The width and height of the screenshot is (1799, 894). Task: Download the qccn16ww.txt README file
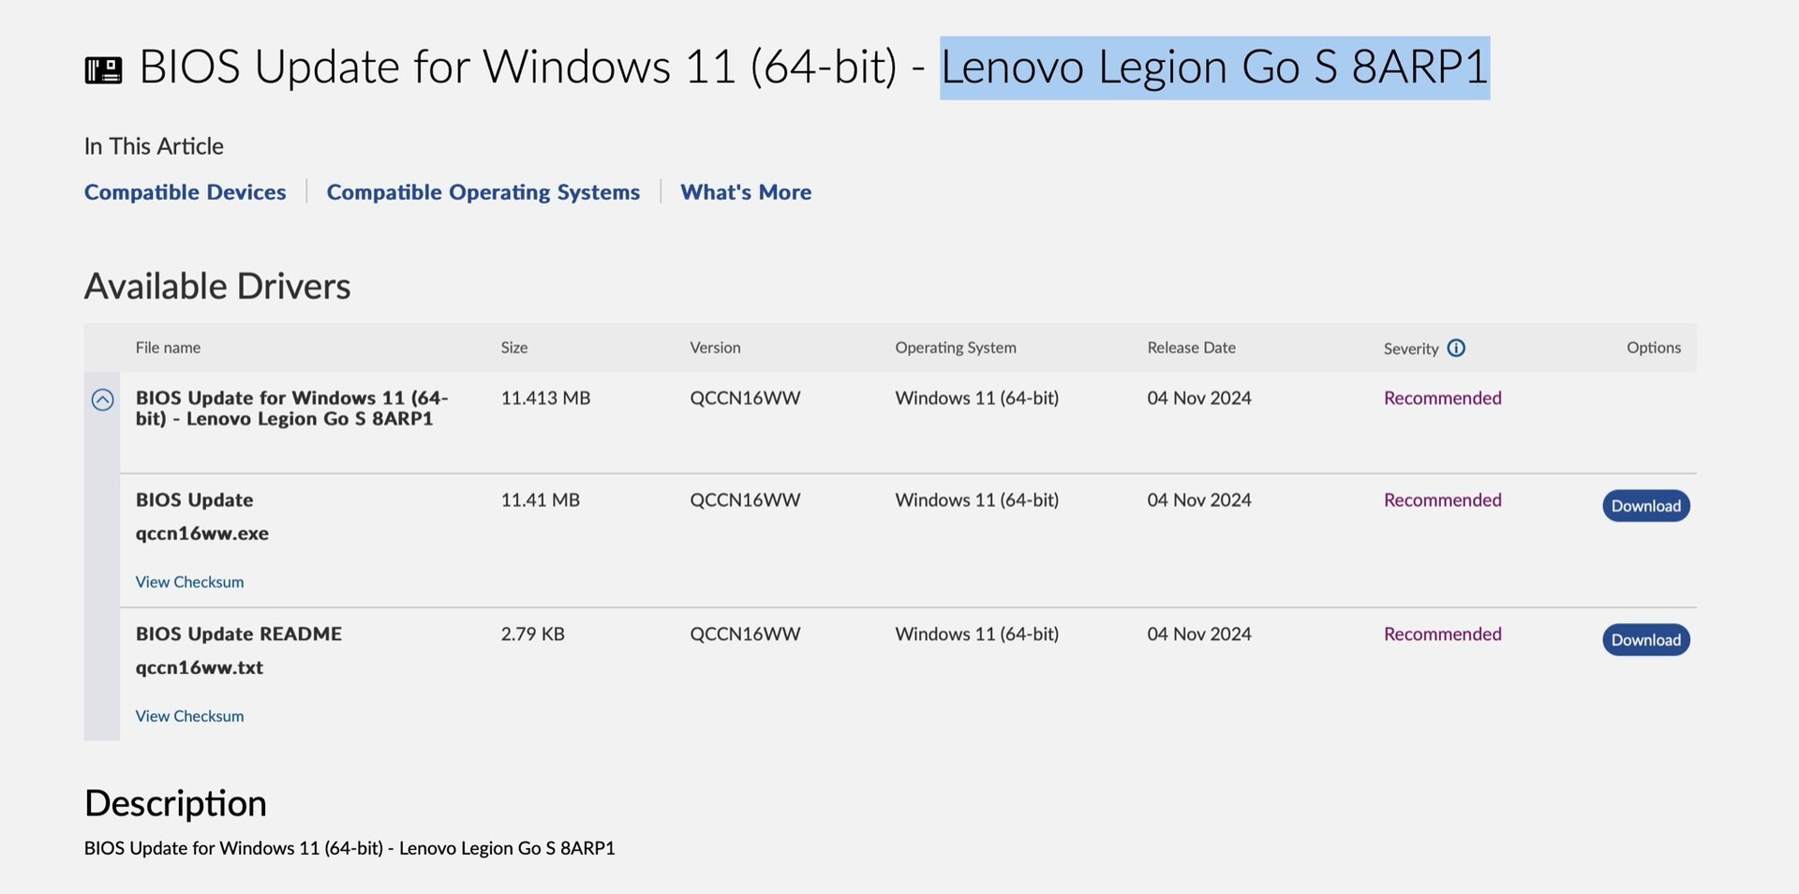click(x=1645, y=640)
